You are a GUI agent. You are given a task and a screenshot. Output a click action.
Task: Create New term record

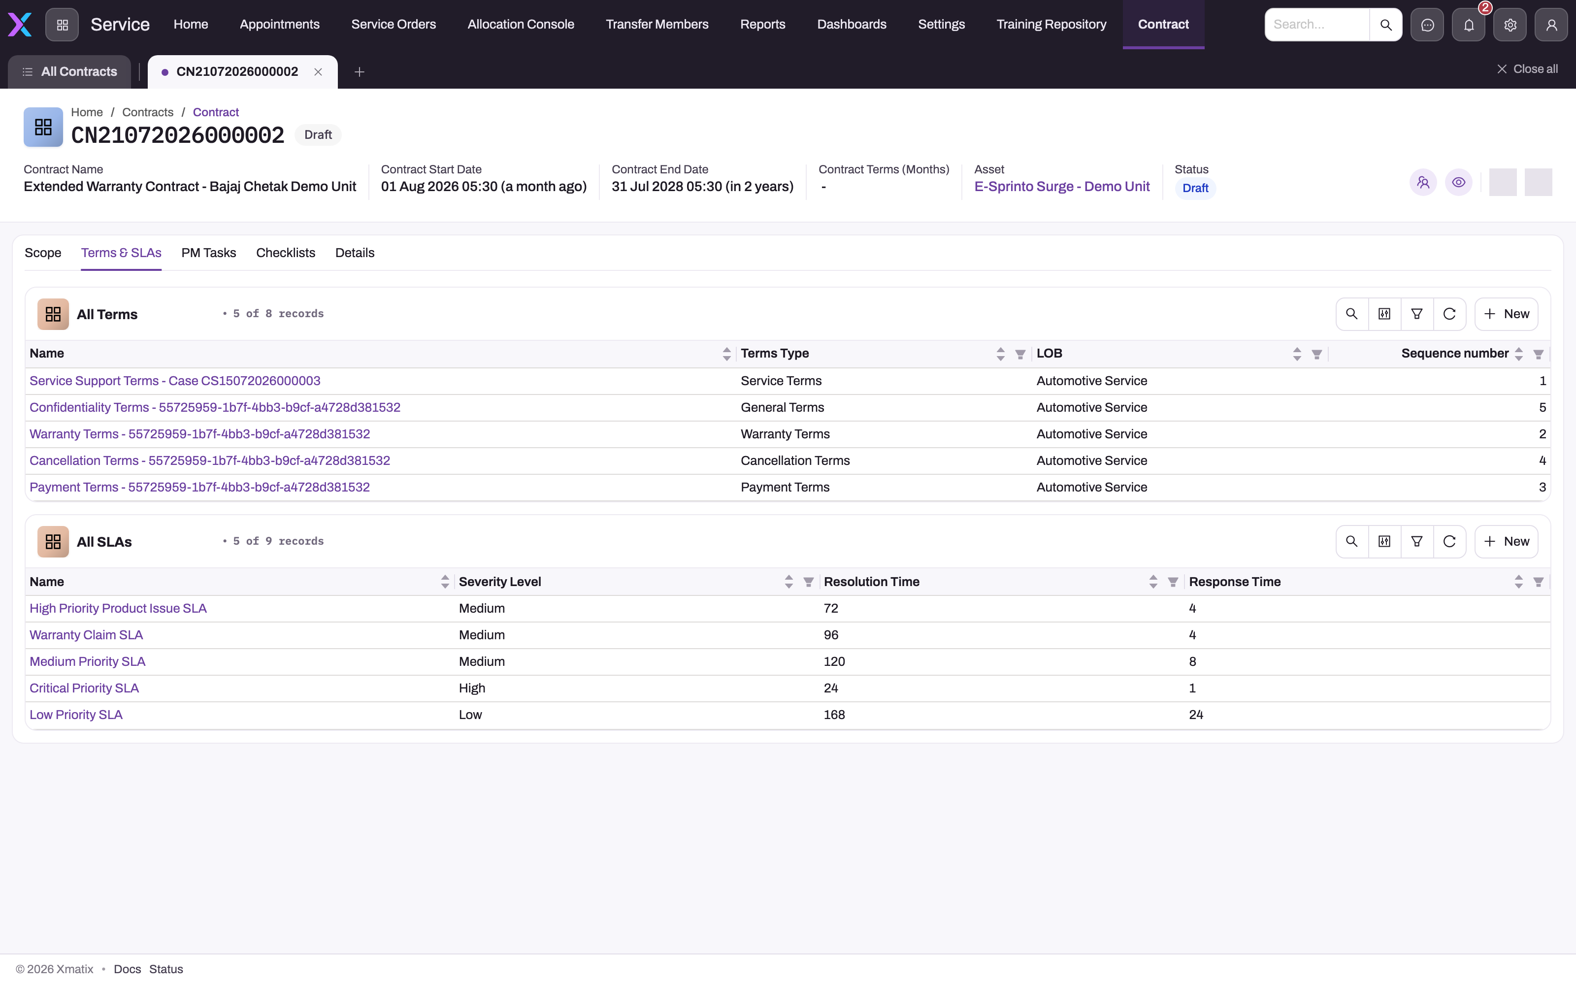(1507, 314)
